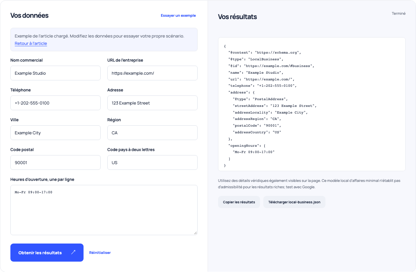Click the arrow icon on Obtenir les résultats
Image resolution: width=416 pixels, height=272 pixels.
73,253
